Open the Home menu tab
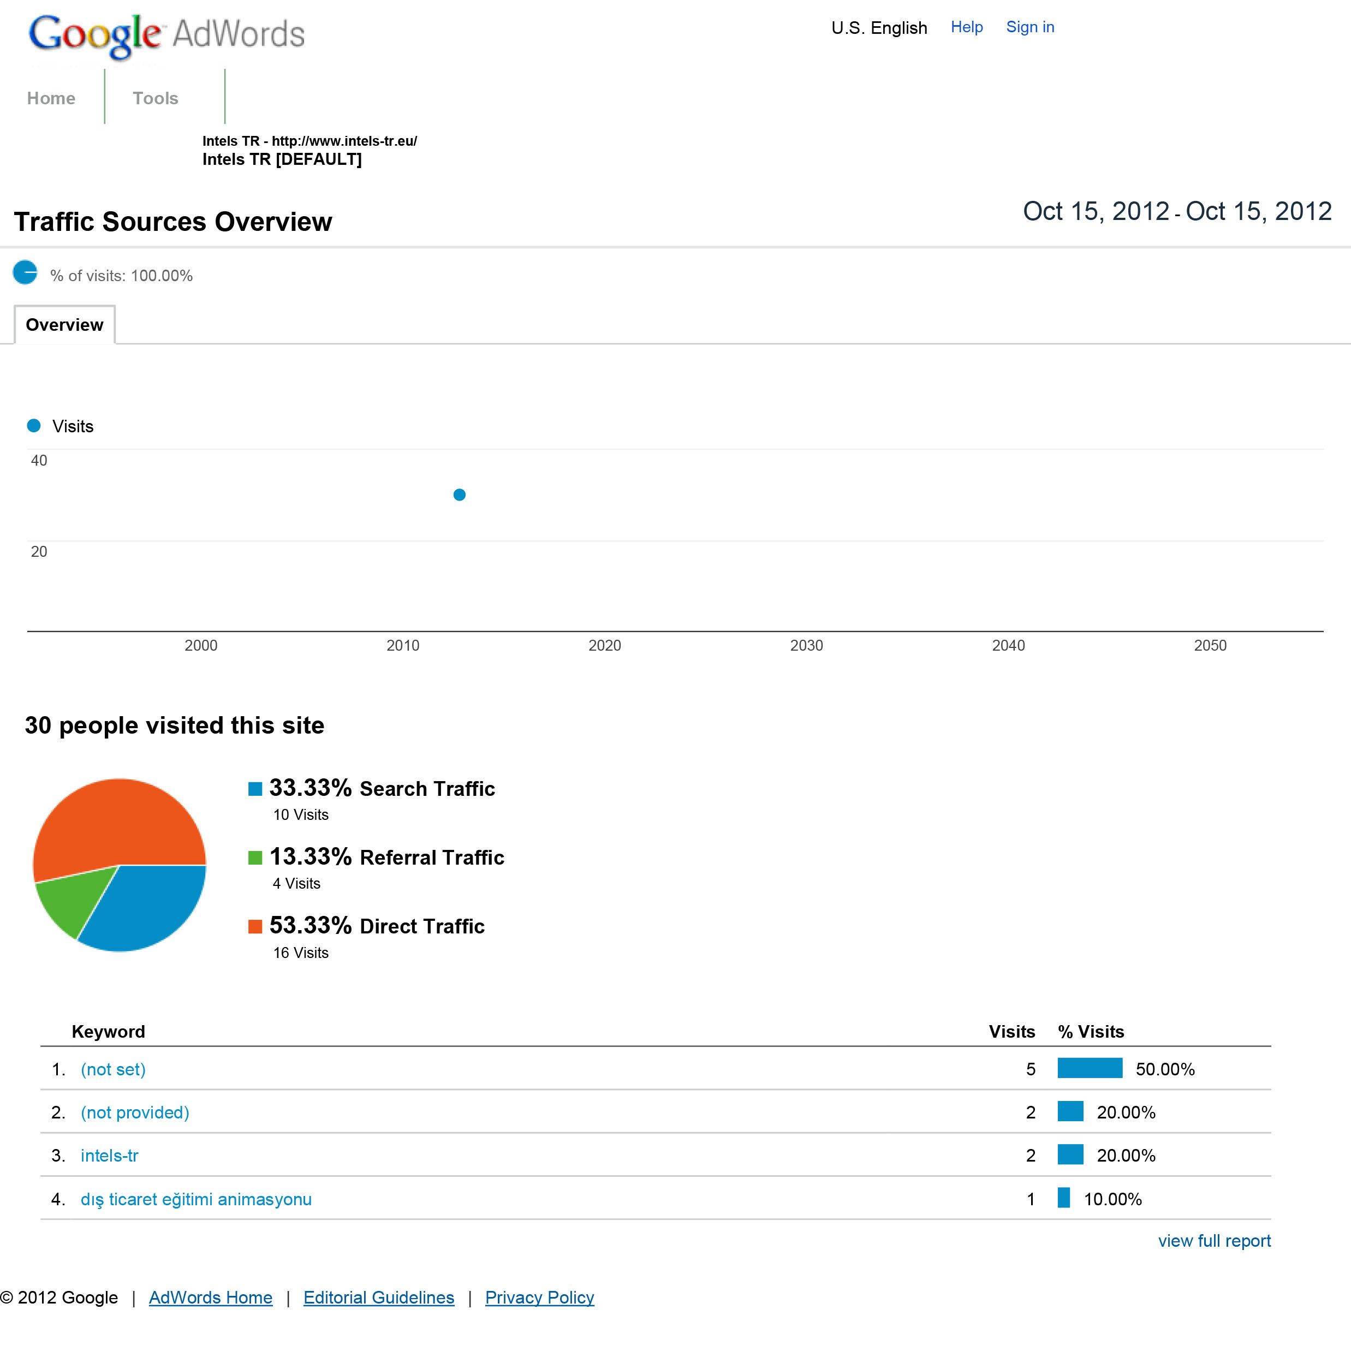This screenshot has height=1351, width=1351. 51,98
